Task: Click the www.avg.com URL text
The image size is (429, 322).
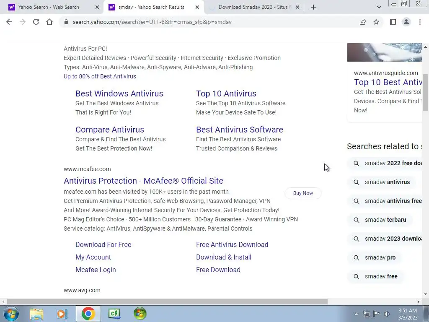Action: coord(82,290)
